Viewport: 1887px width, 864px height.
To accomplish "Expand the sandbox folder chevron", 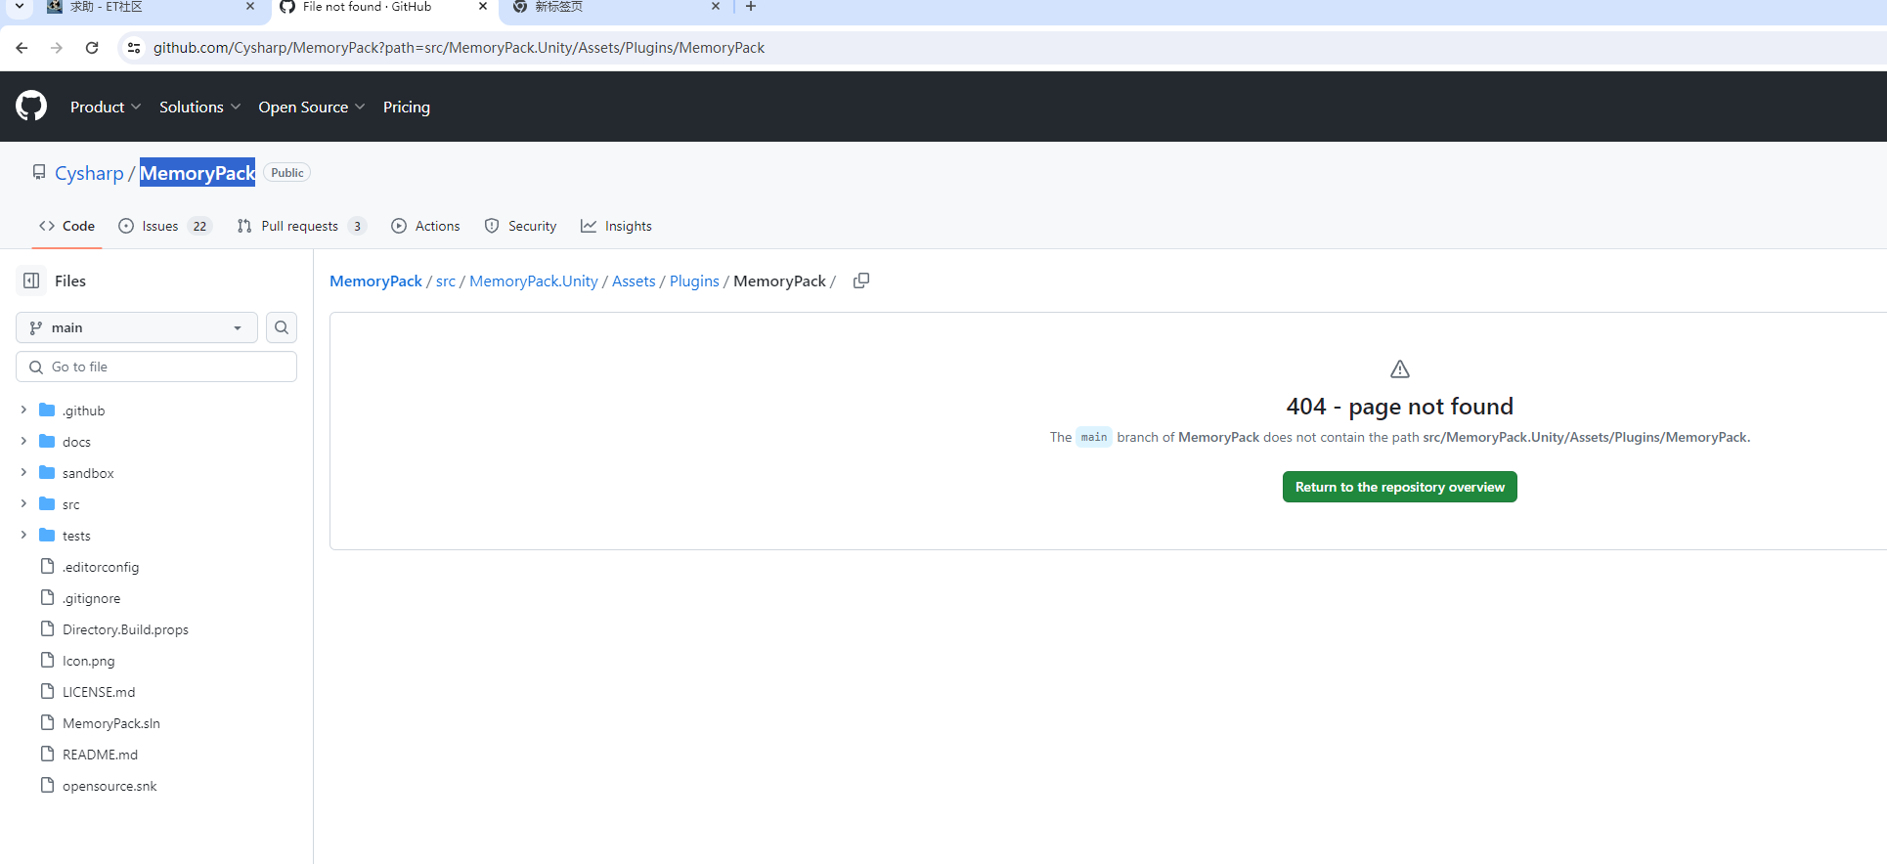I will point(23,473).
